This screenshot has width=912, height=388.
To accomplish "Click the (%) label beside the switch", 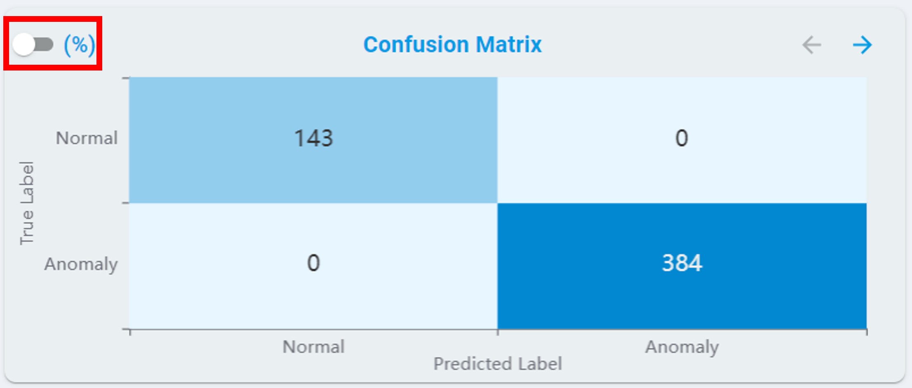I will (79, 45).
